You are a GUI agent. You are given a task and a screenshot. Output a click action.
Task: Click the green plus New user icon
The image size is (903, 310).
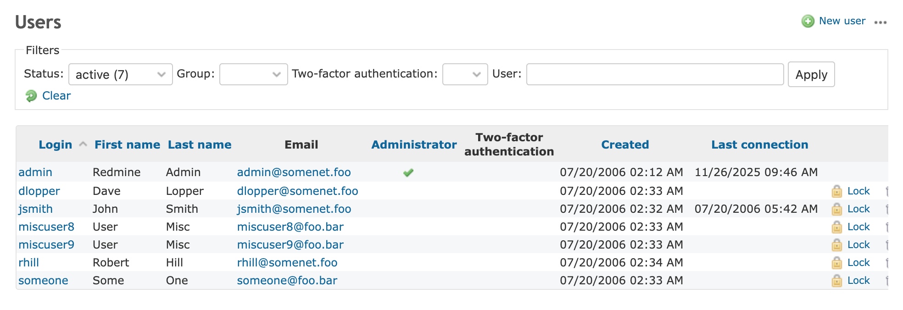point(808,21)
